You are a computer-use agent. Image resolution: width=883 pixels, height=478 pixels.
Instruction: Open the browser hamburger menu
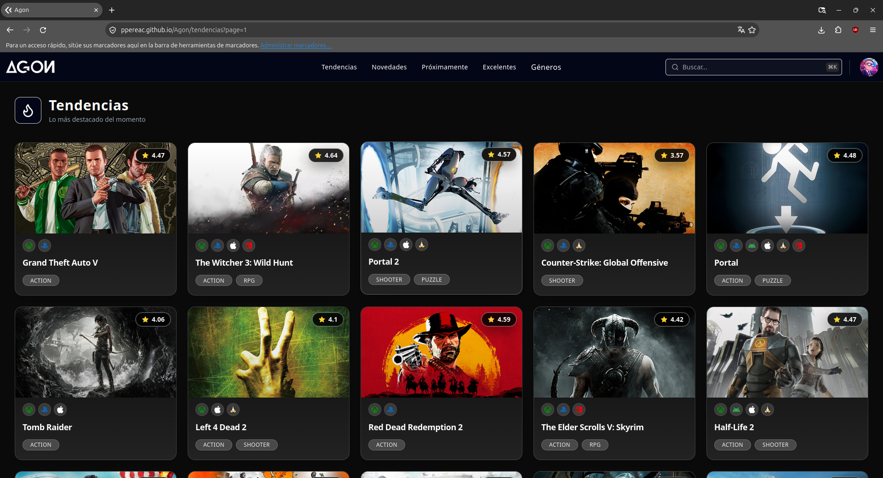[872, 30]
